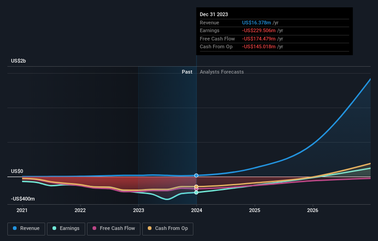Image resolution: width=378 pixels, height=241 pixels.
Task: Click the 2022 x-axis label
Action: 80,210
